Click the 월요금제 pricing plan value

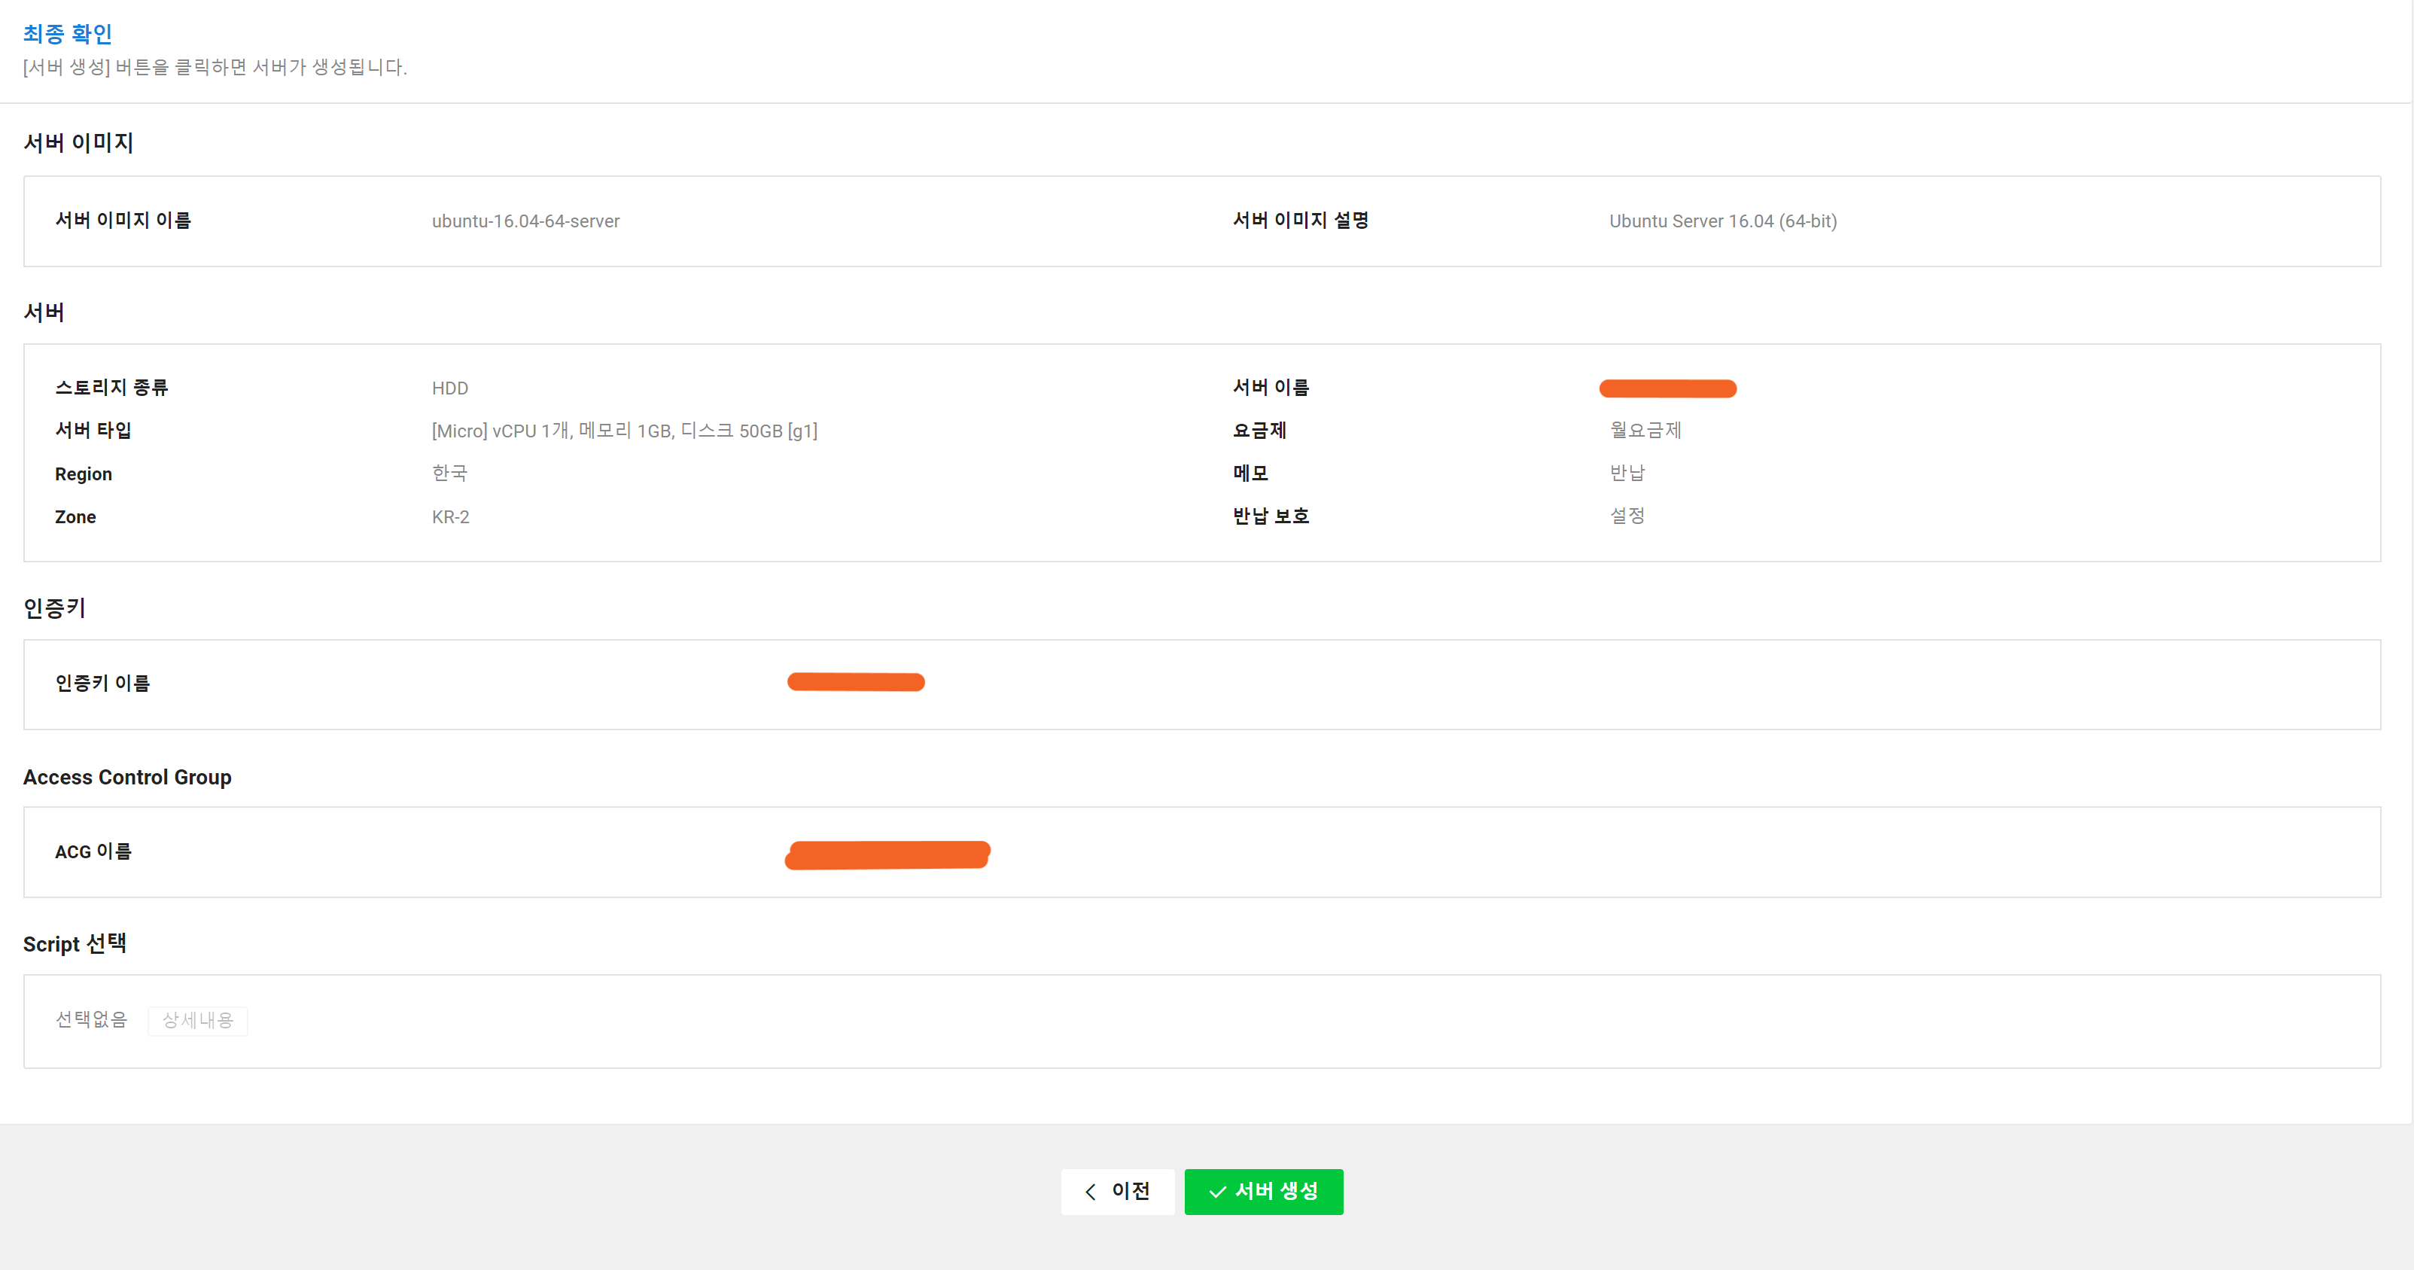[x=1645, y=430]
